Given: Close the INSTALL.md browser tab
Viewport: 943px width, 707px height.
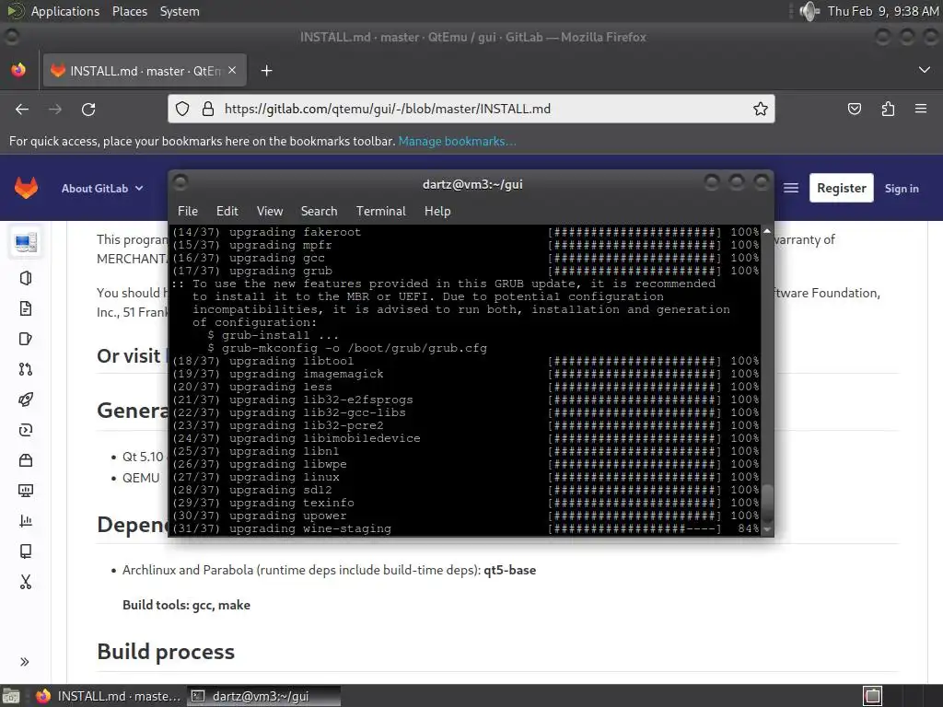Looking at the screenshot, I should [x=232, y=70].
